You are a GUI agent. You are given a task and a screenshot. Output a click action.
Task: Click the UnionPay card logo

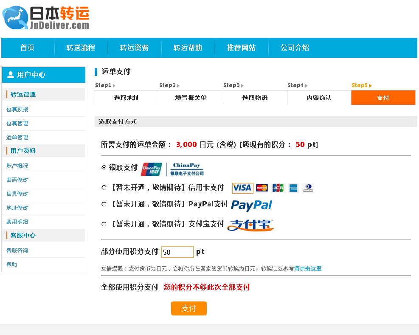click(152, 169)
